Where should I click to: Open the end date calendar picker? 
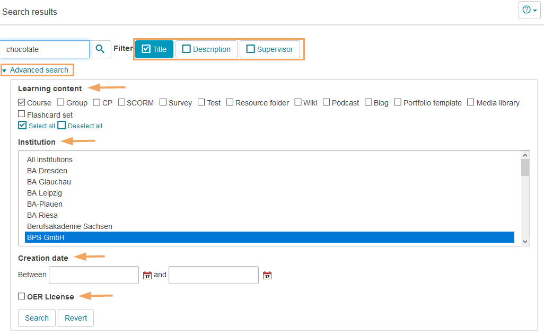(x=267, y=275)
